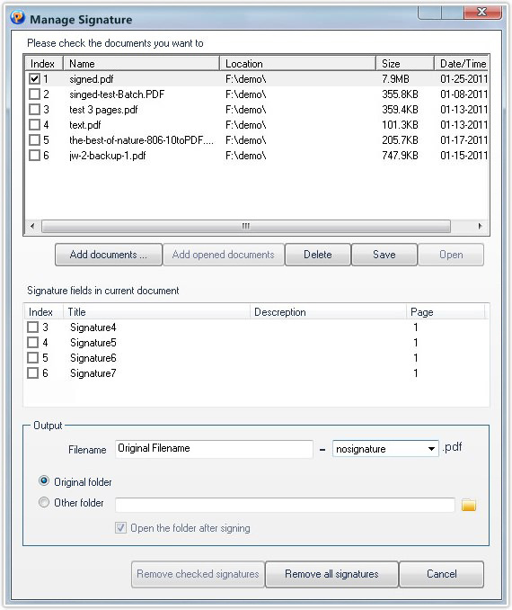The width and height of the screenshot is (512, 610).
Task: Click the Delete button
Action: pos(318,255)
